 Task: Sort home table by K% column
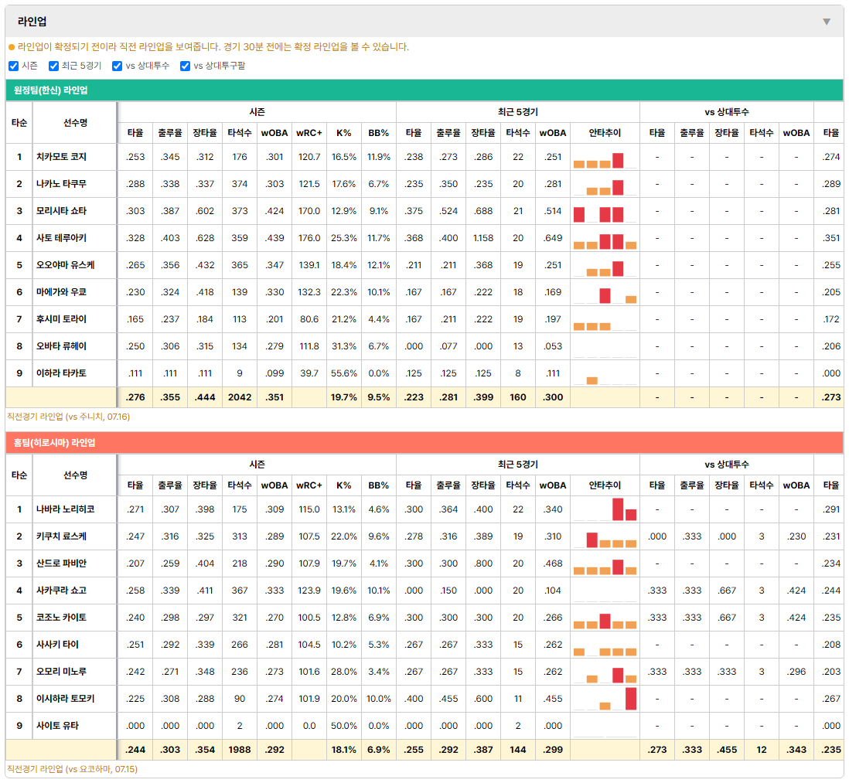pyautogui.click(x=344, y=485)
